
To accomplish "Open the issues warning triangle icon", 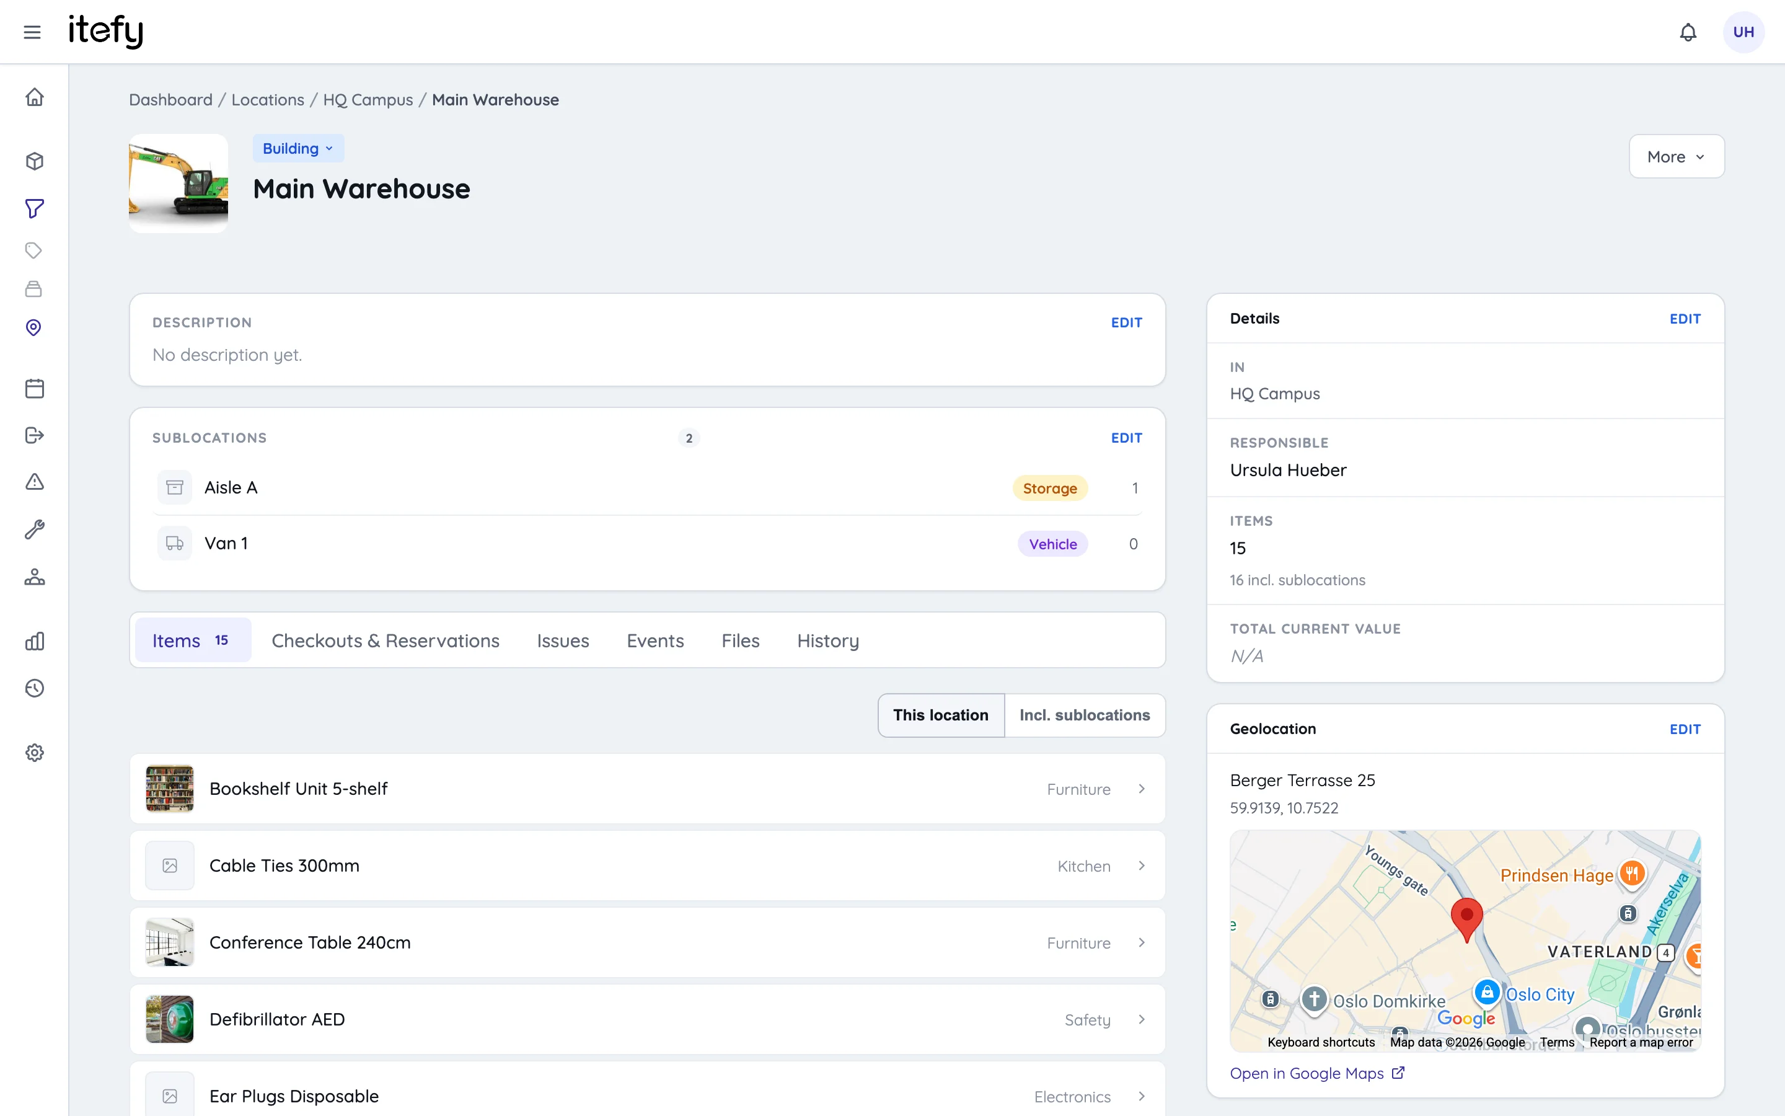I will (34, 481).
